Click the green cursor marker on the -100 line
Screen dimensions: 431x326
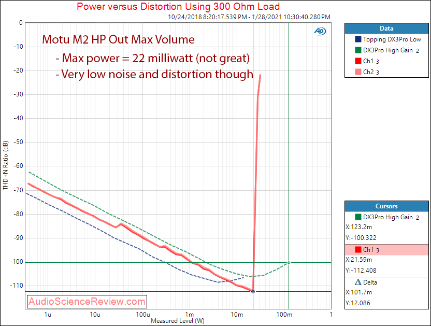289,262
